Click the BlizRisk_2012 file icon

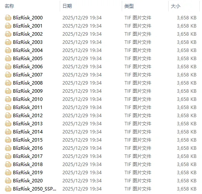coord(8,116)
